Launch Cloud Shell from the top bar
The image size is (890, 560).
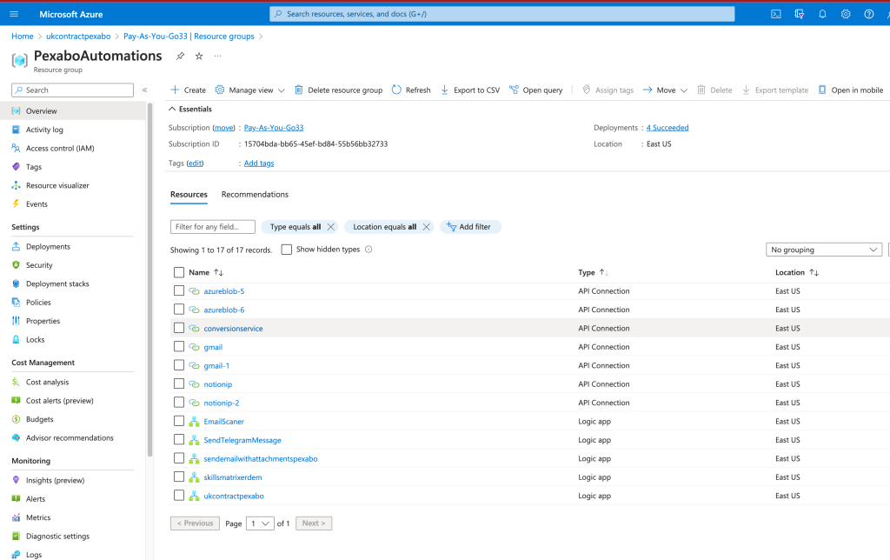tap(776, 14)
